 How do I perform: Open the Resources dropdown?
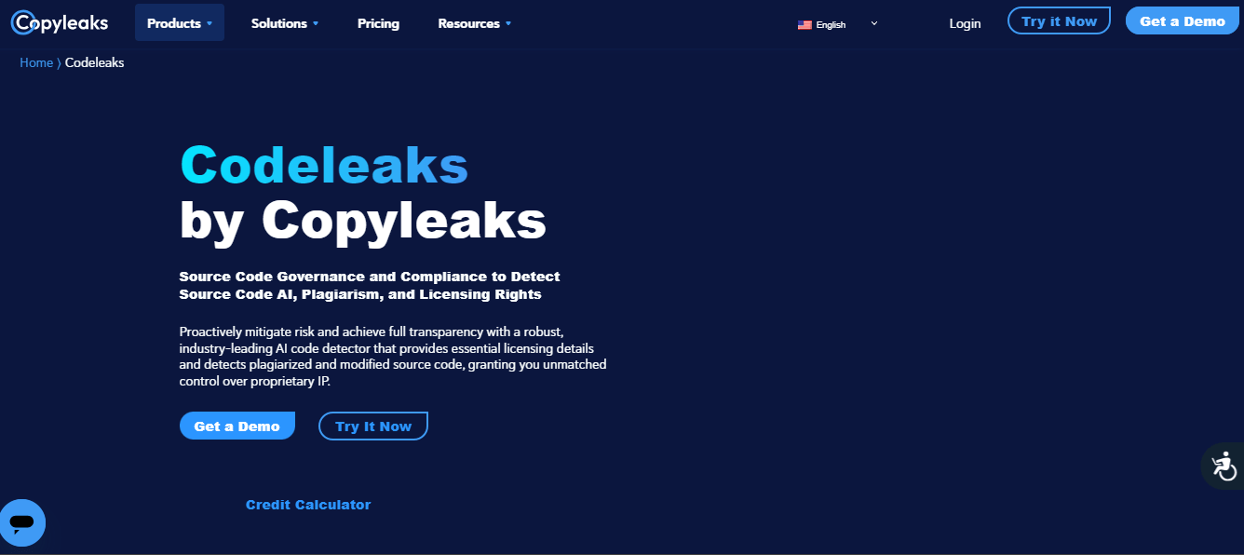(x=474, y=23)
